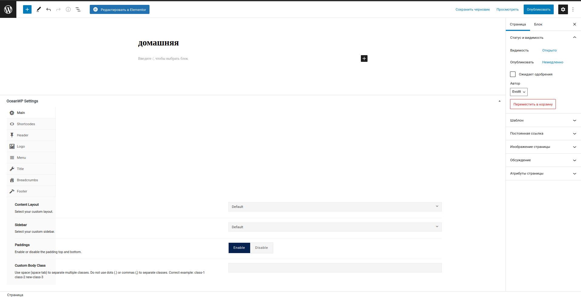Click the Breadcrumbs home icon
Screen dimensions: 581x297
point(12,180)
